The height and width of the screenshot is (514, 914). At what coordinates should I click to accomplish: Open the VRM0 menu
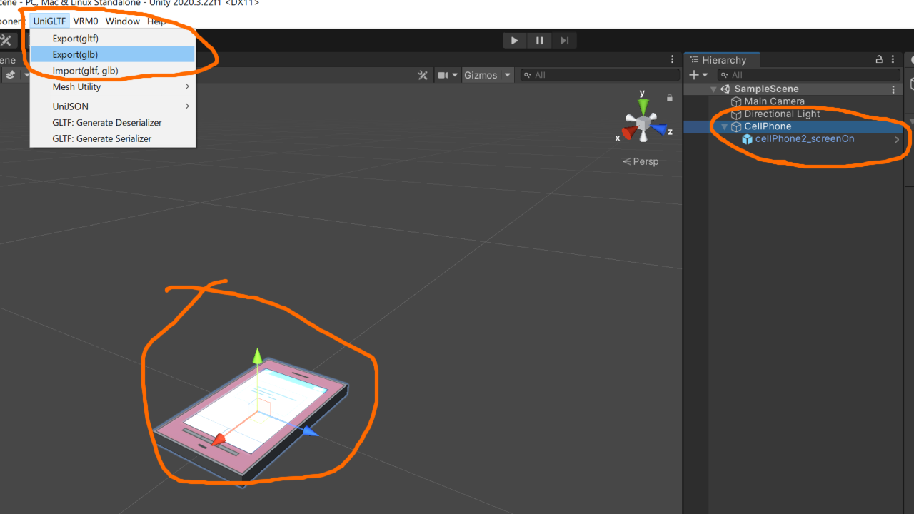pyautogui.click(x=86, y=21)
